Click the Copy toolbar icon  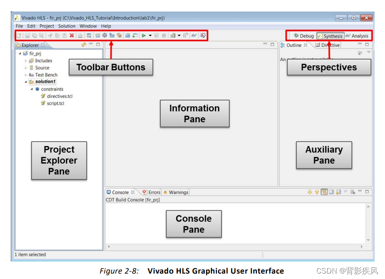point(57,36)
